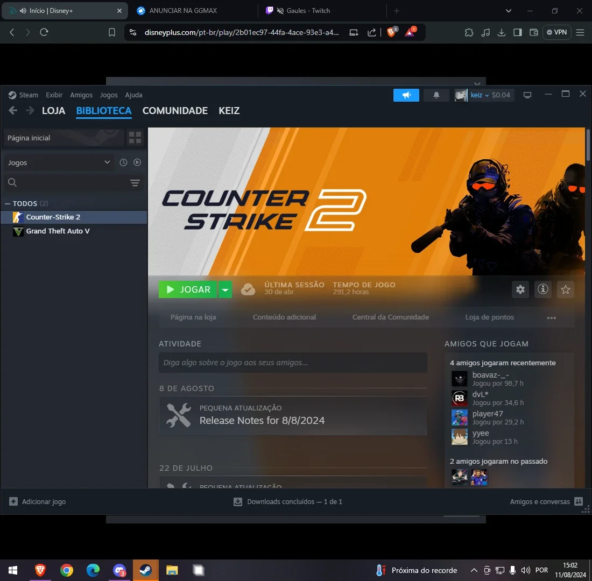Switch library to grid collections view
This screenshot has height=581, width=592.
pos(135,138)
